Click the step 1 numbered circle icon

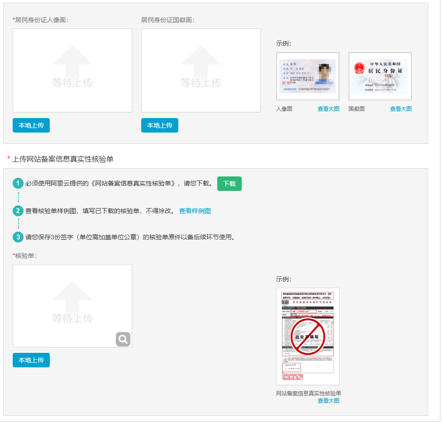tap(18, 184)
